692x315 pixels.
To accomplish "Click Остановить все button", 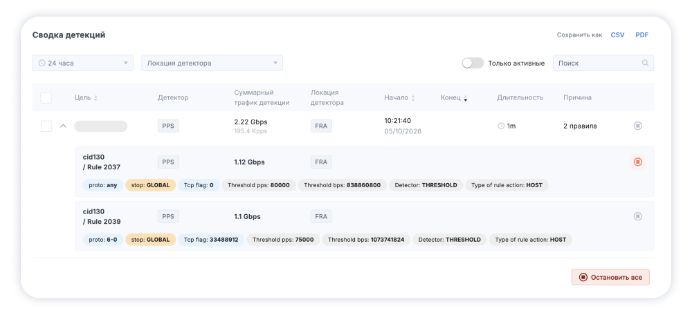I will pyautogui.click(x=610, y=277).
